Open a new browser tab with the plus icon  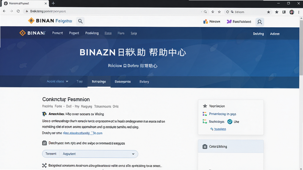[53, 3]
